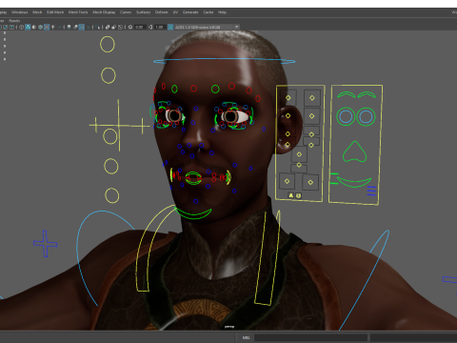Click the A button below slider boxes
Image resolution: width=457 pixels, height=343 pixels.
[x=290, y=195]
